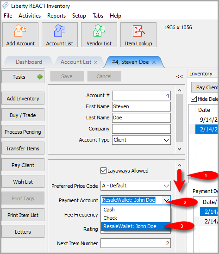The width and height of the screenshot is (219, 254).
Task: Switch to the Dashboard tab
Action: [x=29, y=62]
